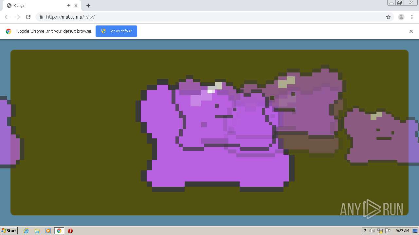The image size is (419, 235).
Task: Click the 9:37 AM clock
Action: click(x=402, y=231)
